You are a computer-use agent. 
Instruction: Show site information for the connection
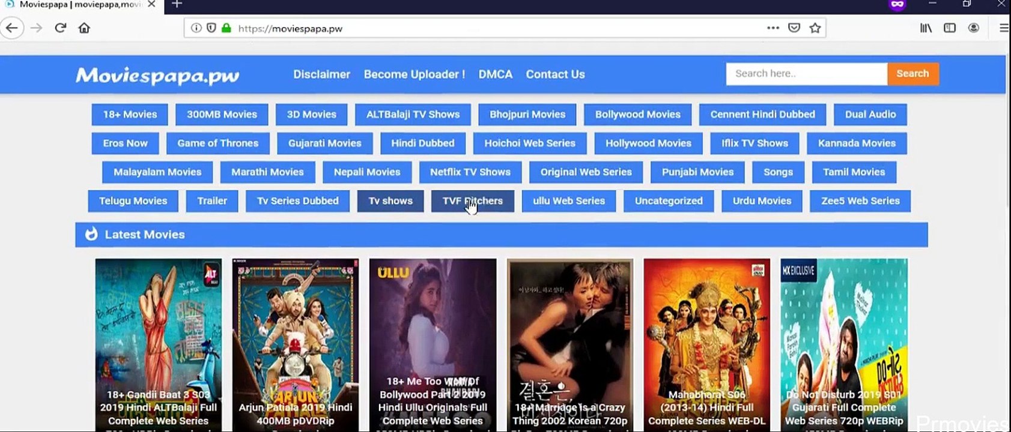pyautogui.click(x=196, y=28)
